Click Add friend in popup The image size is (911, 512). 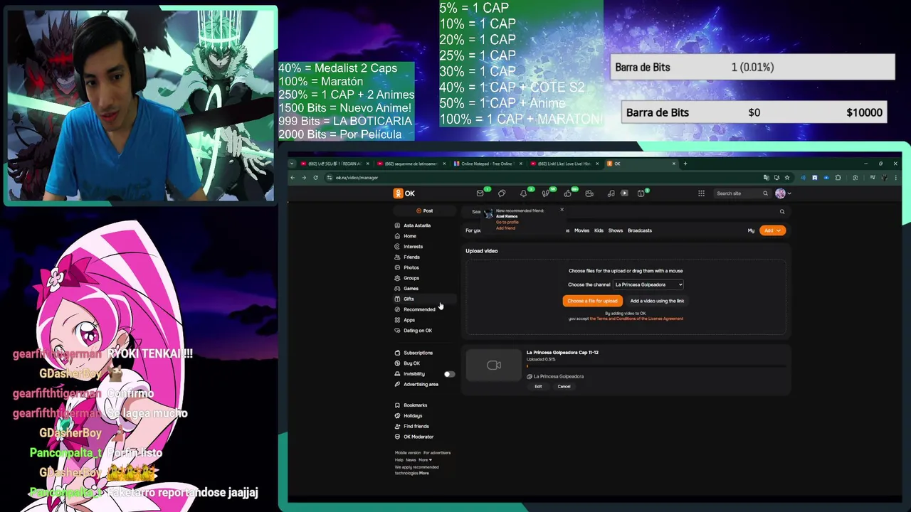click(505, 228)
